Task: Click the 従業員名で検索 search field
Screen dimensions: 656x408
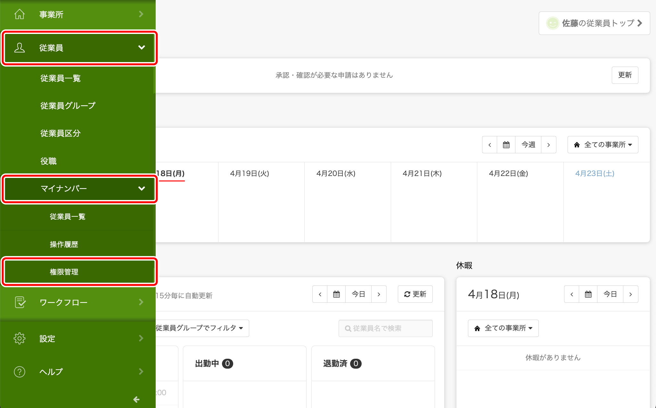Action: tap(385, 328)
